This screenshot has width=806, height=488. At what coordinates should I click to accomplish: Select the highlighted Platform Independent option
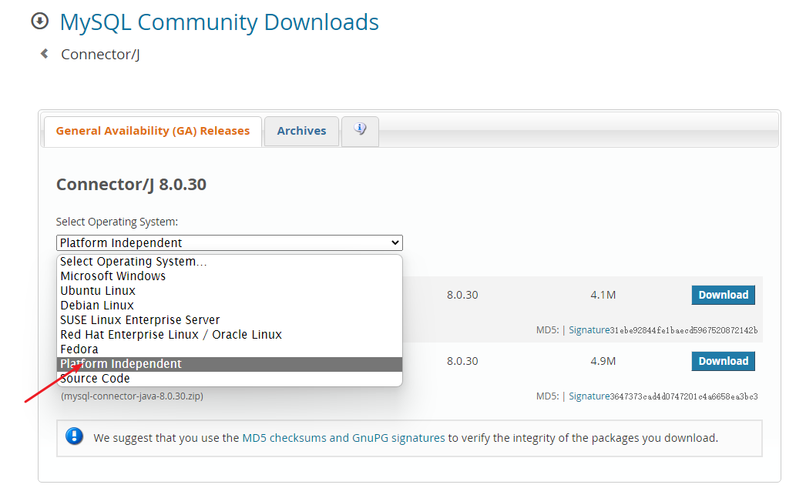[121, 364]
